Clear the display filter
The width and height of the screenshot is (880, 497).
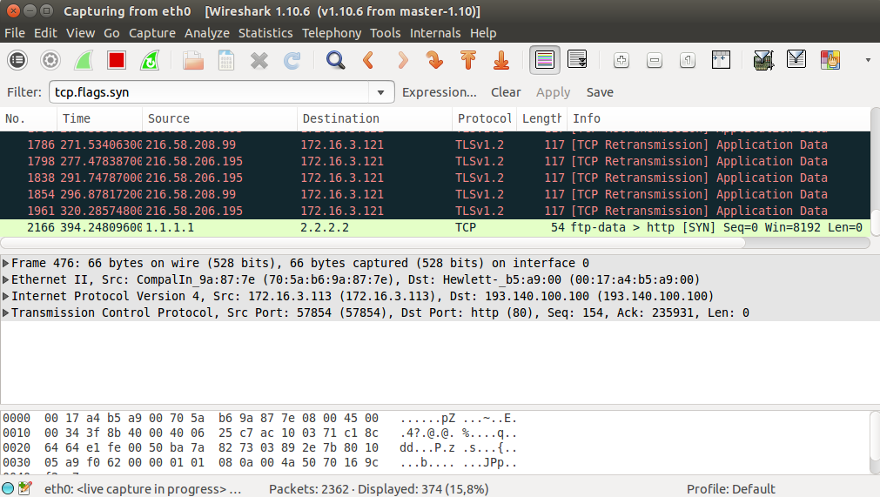pyautogui.click(x=506, y=92)
